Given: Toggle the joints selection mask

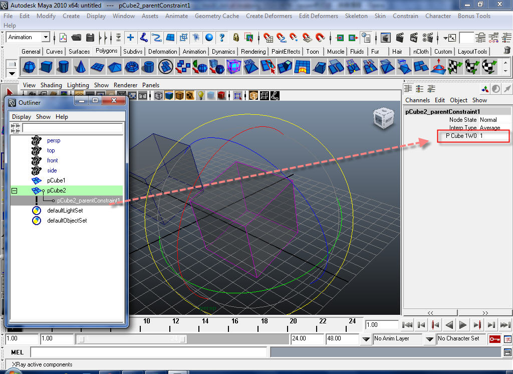Looking at the screenshot, I should (x=144, y=38).
